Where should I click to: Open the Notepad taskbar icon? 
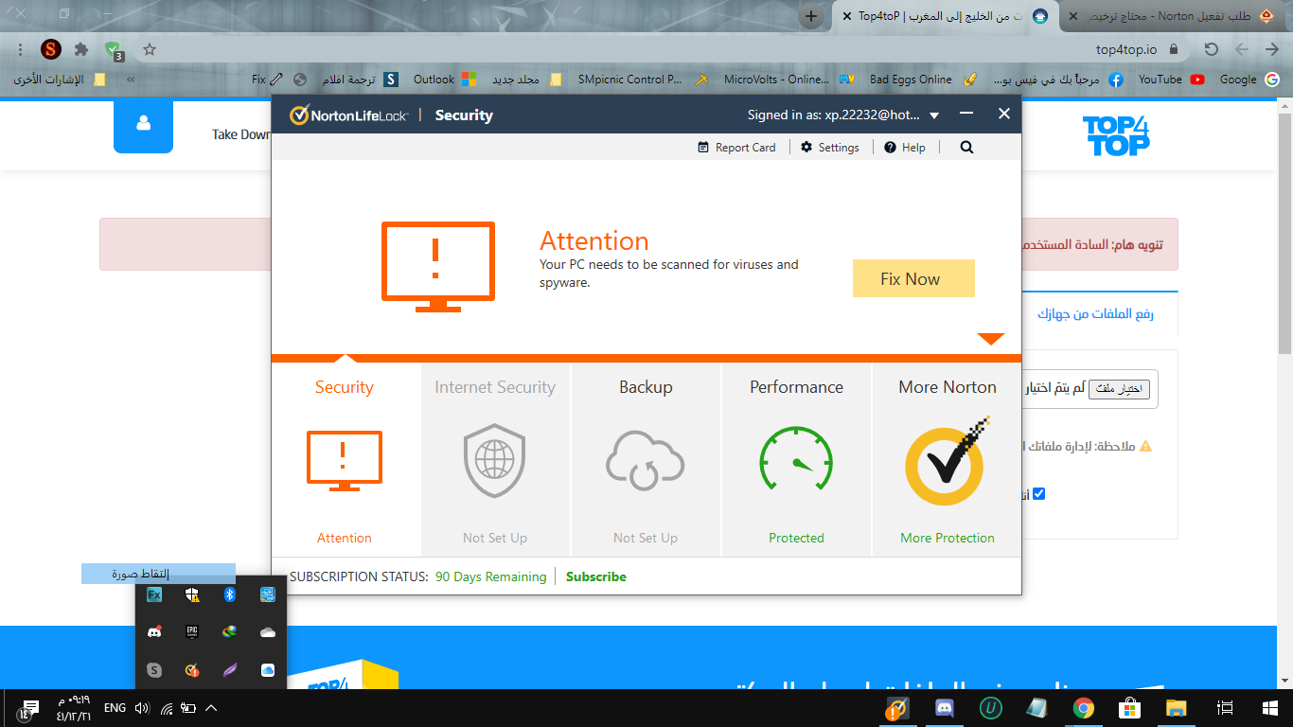tap(1036, 708)
